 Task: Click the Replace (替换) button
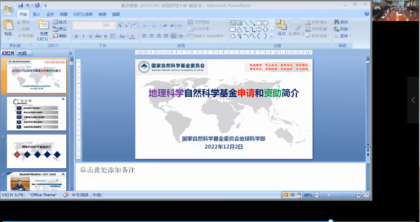[x=342, y=29]
